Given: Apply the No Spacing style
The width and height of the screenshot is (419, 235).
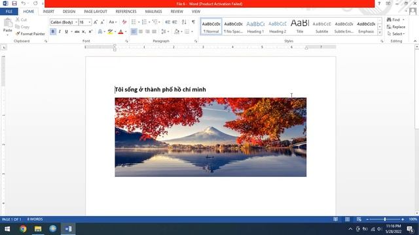Looking at the screenshot, I should [x=233, y=27].
